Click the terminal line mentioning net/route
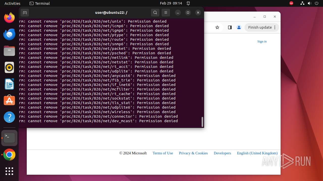323x181 pixels. [94, 39]
